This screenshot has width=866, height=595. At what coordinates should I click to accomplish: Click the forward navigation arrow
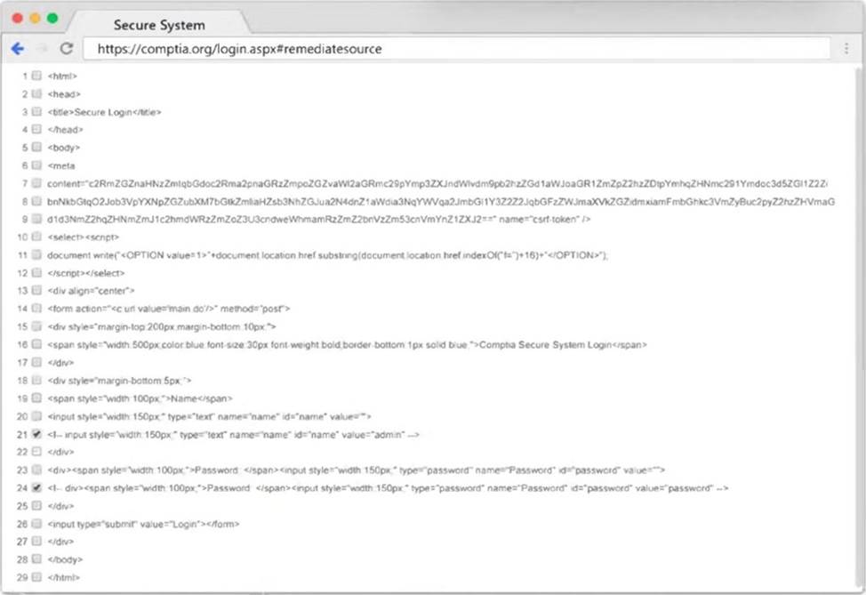pyautogui.click(x=42, y=48)
